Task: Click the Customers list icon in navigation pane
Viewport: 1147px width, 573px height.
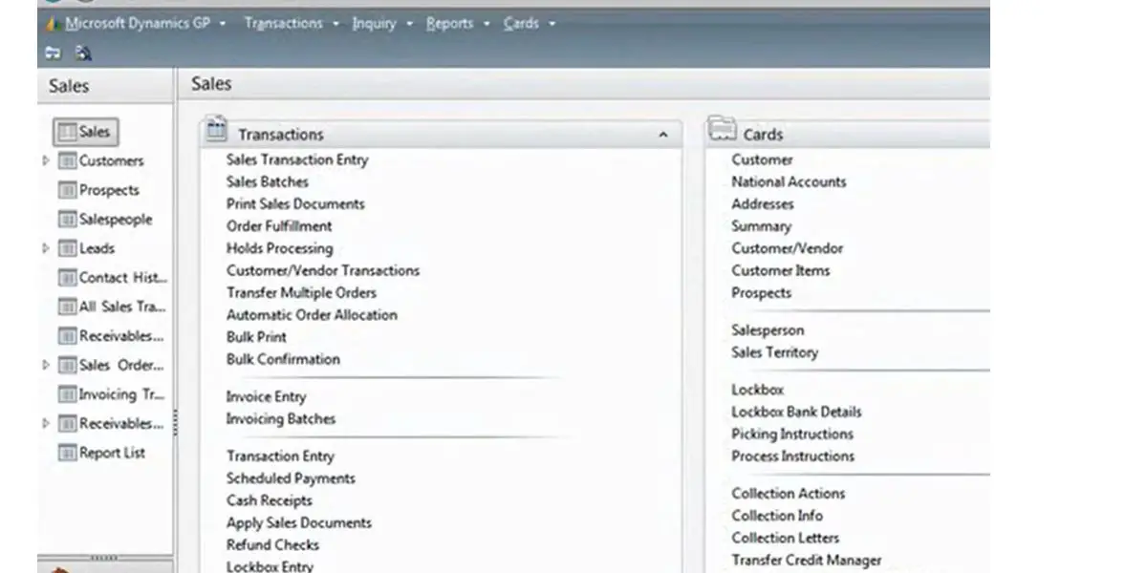Action: pyautogui.click(x=67, y=160)
